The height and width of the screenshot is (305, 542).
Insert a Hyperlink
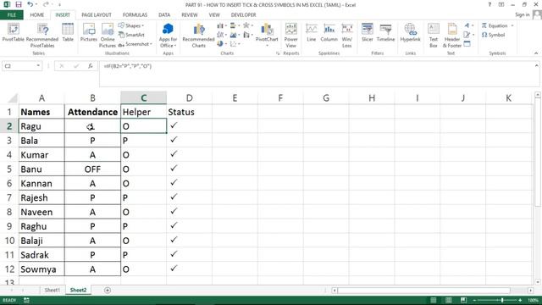tap(410, 32)
